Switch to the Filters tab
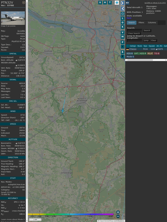 tap(141, 22)
